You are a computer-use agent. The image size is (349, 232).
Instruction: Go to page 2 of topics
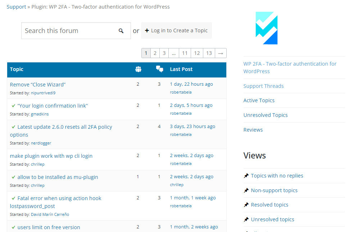pyautogui.click(x=155, y=53)
